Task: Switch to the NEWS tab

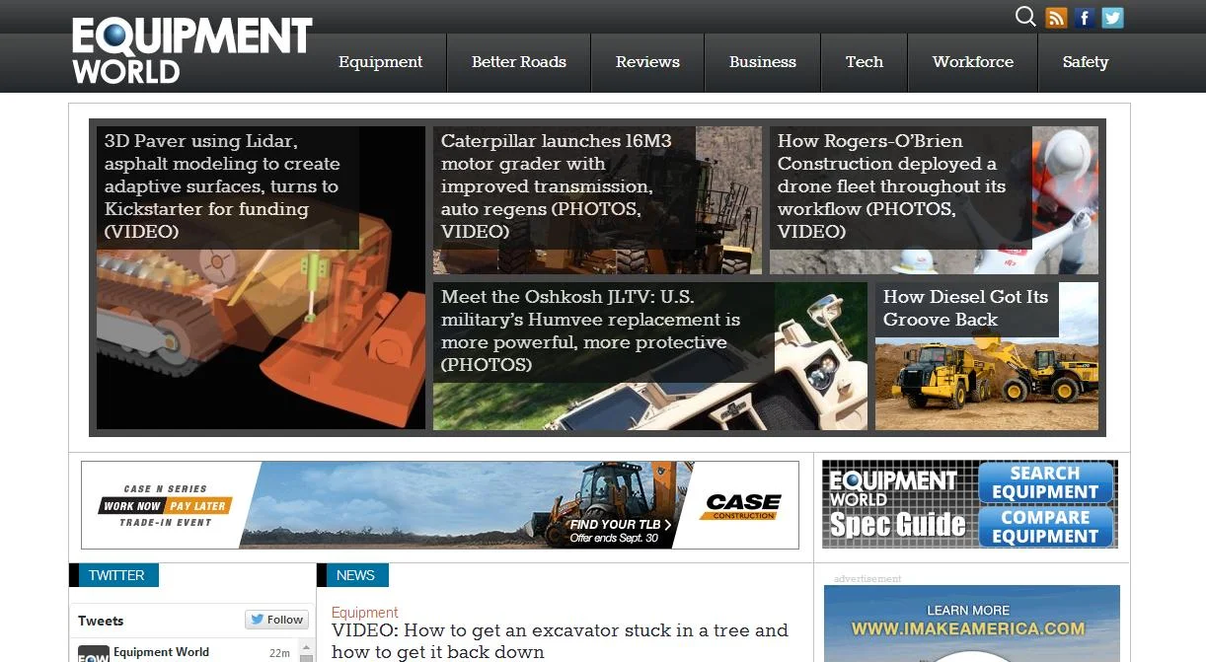Action: [354, 574]
